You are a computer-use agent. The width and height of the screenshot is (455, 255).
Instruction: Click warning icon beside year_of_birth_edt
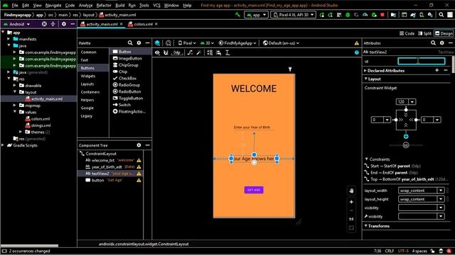point(139,167)
